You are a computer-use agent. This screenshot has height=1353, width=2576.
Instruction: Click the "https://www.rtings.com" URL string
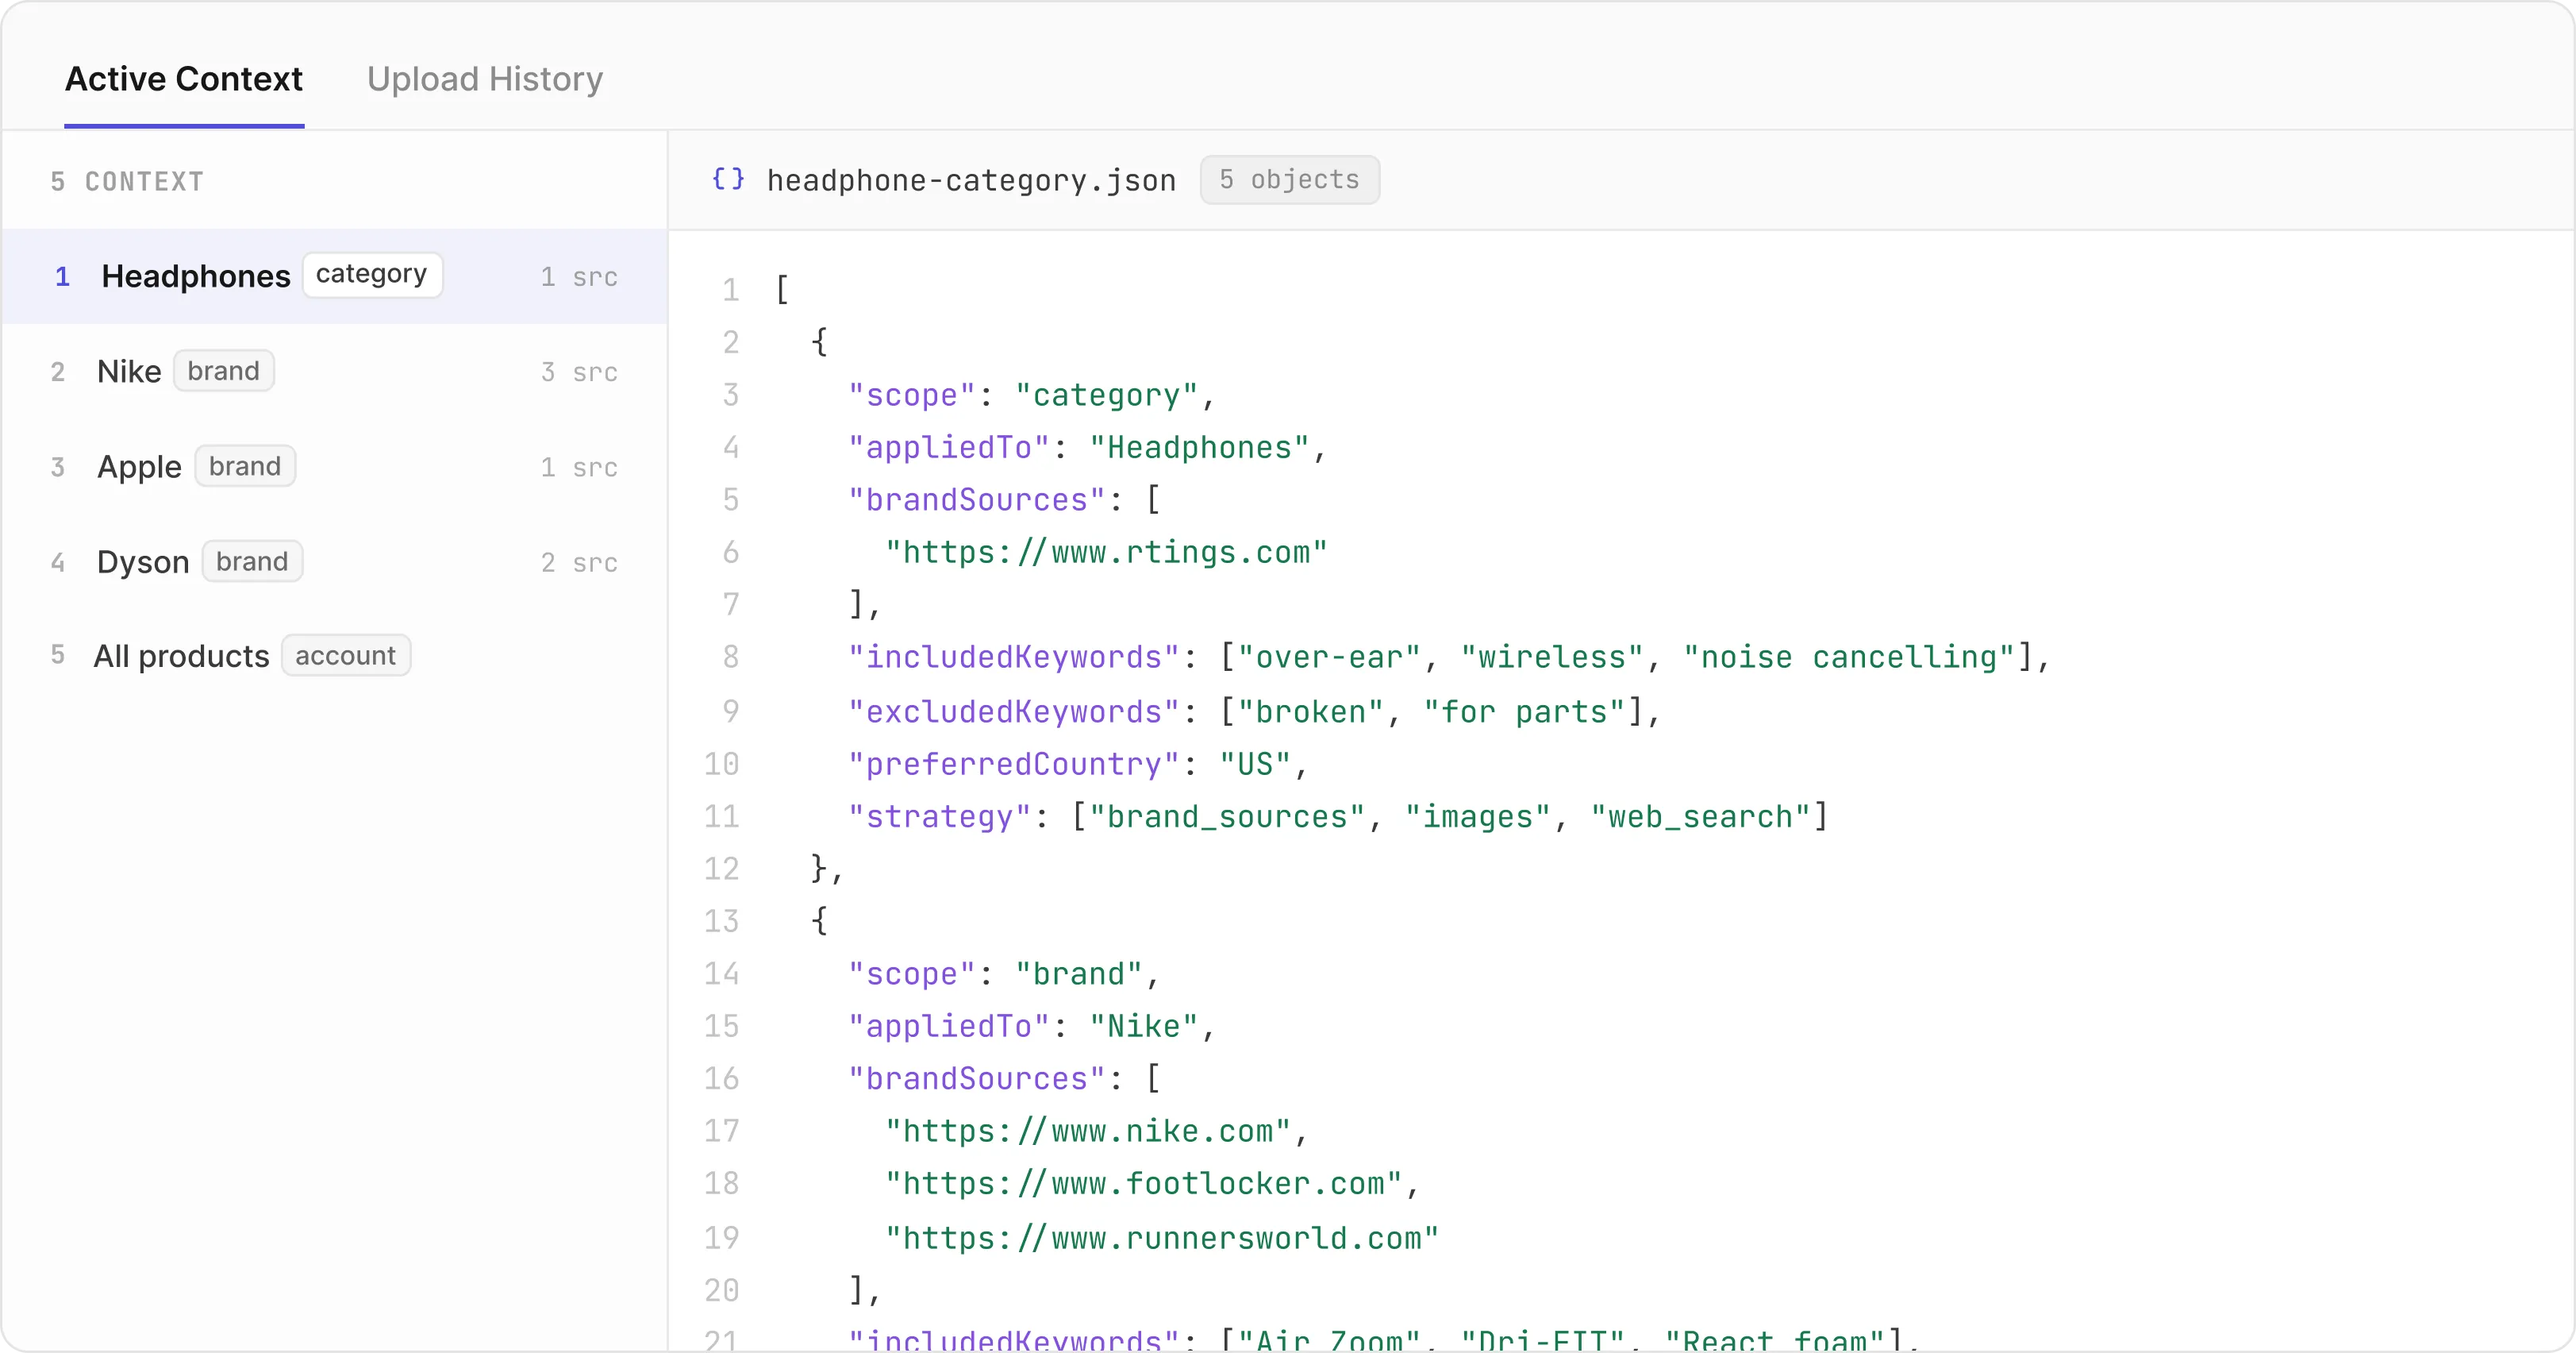pyautogui.click(x=1106, y=553)
